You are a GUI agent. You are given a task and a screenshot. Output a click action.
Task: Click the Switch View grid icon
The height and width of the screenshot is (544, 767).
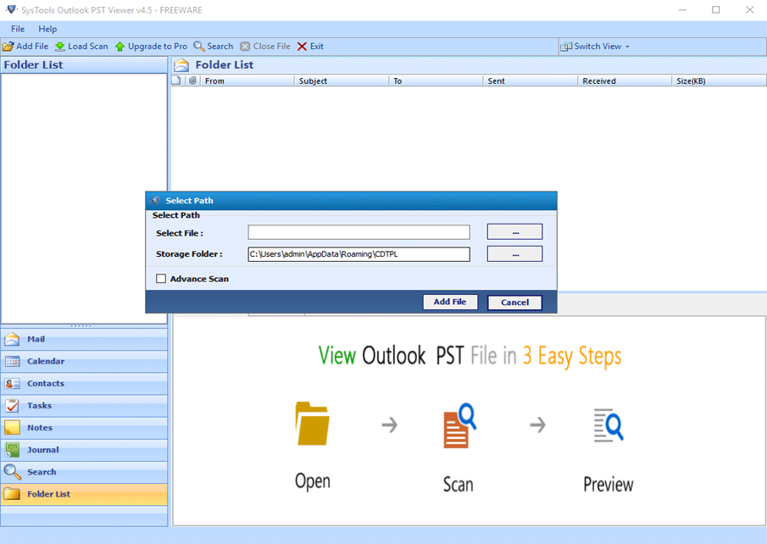click(566, 47)
